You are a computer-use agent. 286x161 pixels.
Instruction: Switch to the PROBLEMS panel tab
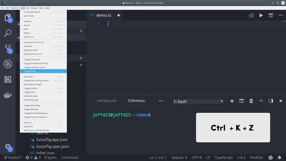(x=107, y=101)
